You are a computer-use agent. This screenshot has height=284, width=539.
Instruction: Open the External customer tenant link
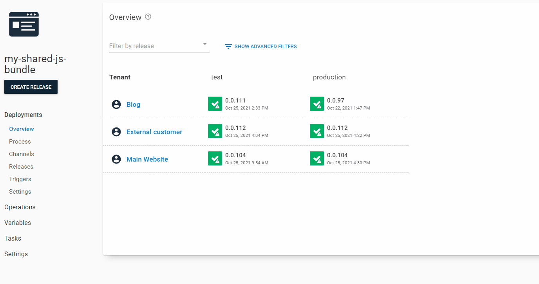154,132
